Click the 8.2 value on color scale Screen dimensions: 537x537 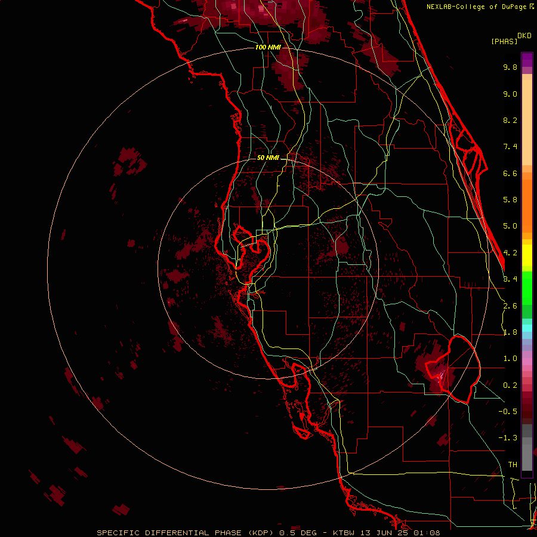click(510, 120)
